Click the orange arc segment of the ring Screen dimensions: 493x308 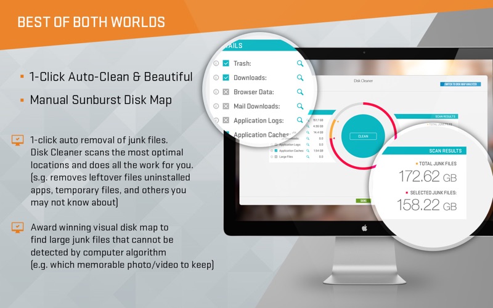(x=331, y=129)
